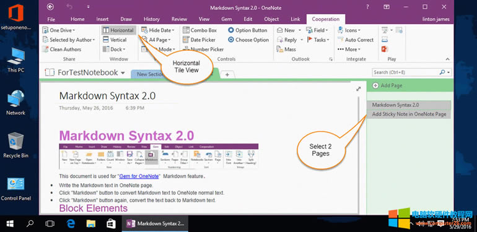
Task: Select the Markdown Syntax 2.0 page
Action: click(x=409, y=105)
